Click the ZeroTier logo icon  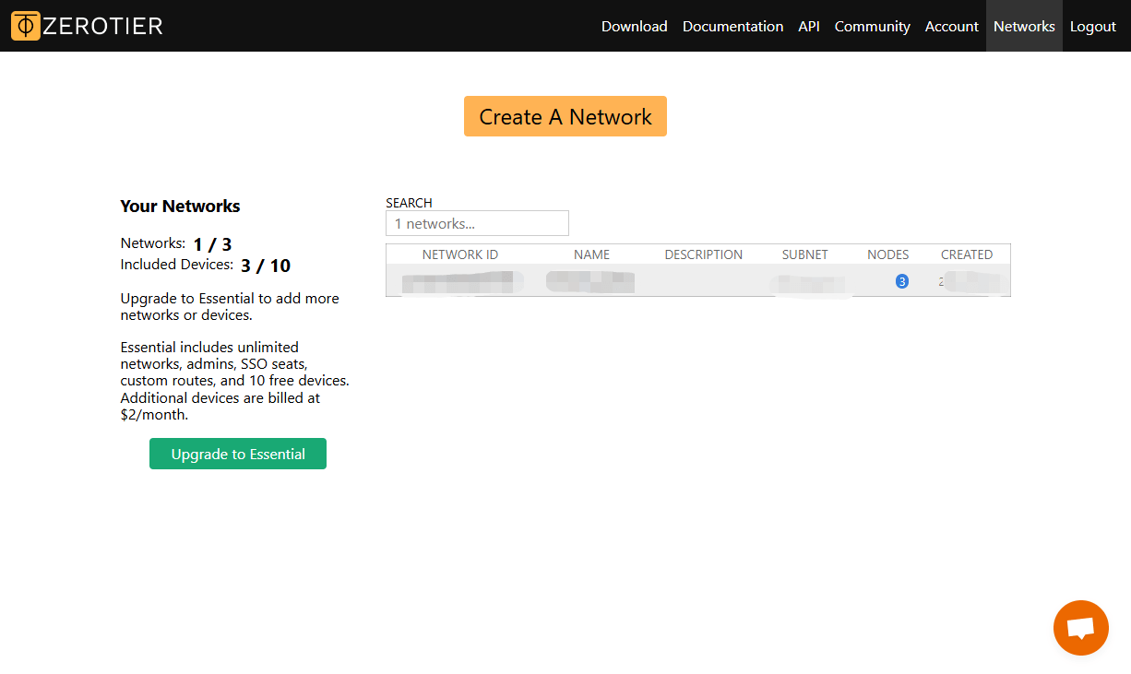(x=26, y=26)
